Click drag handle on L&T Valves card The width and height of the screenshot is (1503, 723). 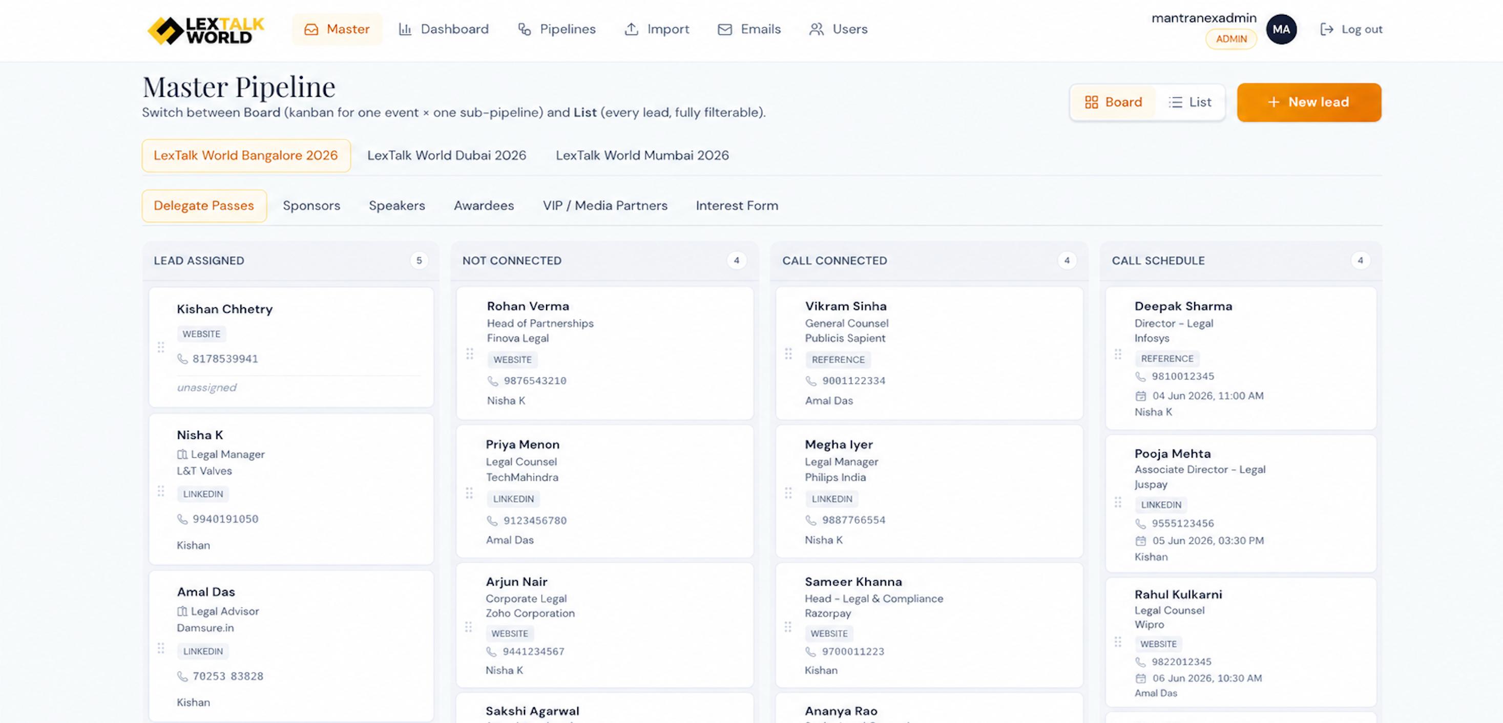coord(160,491)
